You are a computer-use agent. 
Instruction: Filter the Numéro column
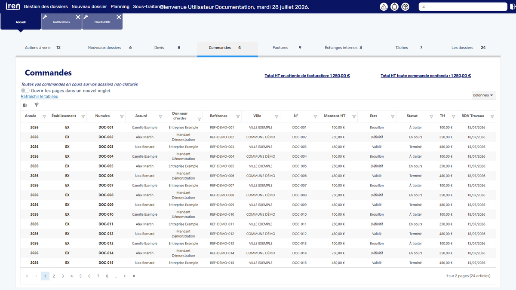(122, 117)
